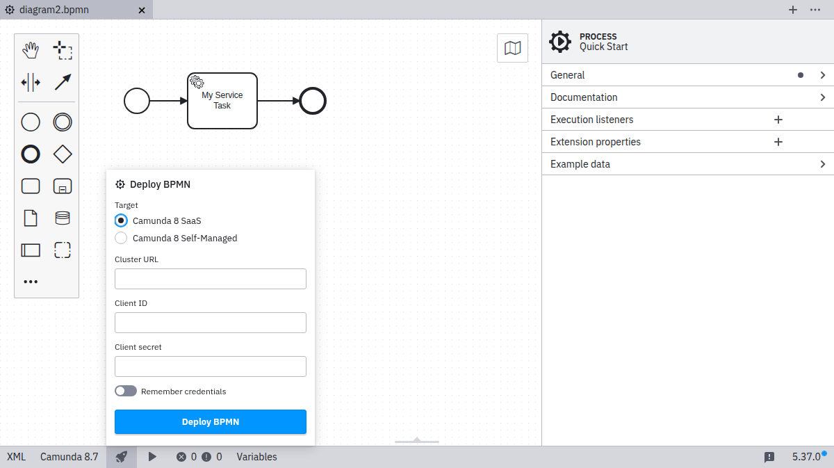Enable Remember credentials
834x468 pixels.
tap(126, 391)
